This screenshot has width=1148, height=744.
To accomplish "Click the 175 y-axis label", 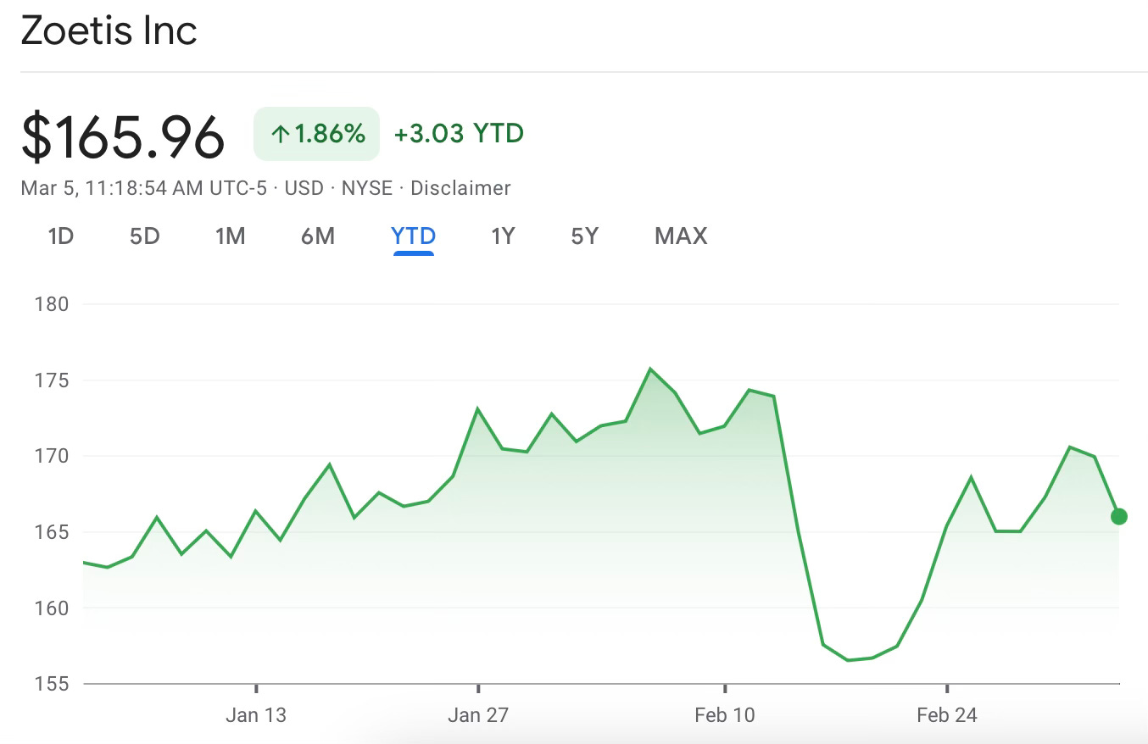I will pos(52,380).
